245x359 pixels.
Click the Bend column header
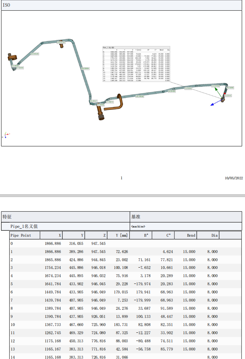(x=191, y=235)
